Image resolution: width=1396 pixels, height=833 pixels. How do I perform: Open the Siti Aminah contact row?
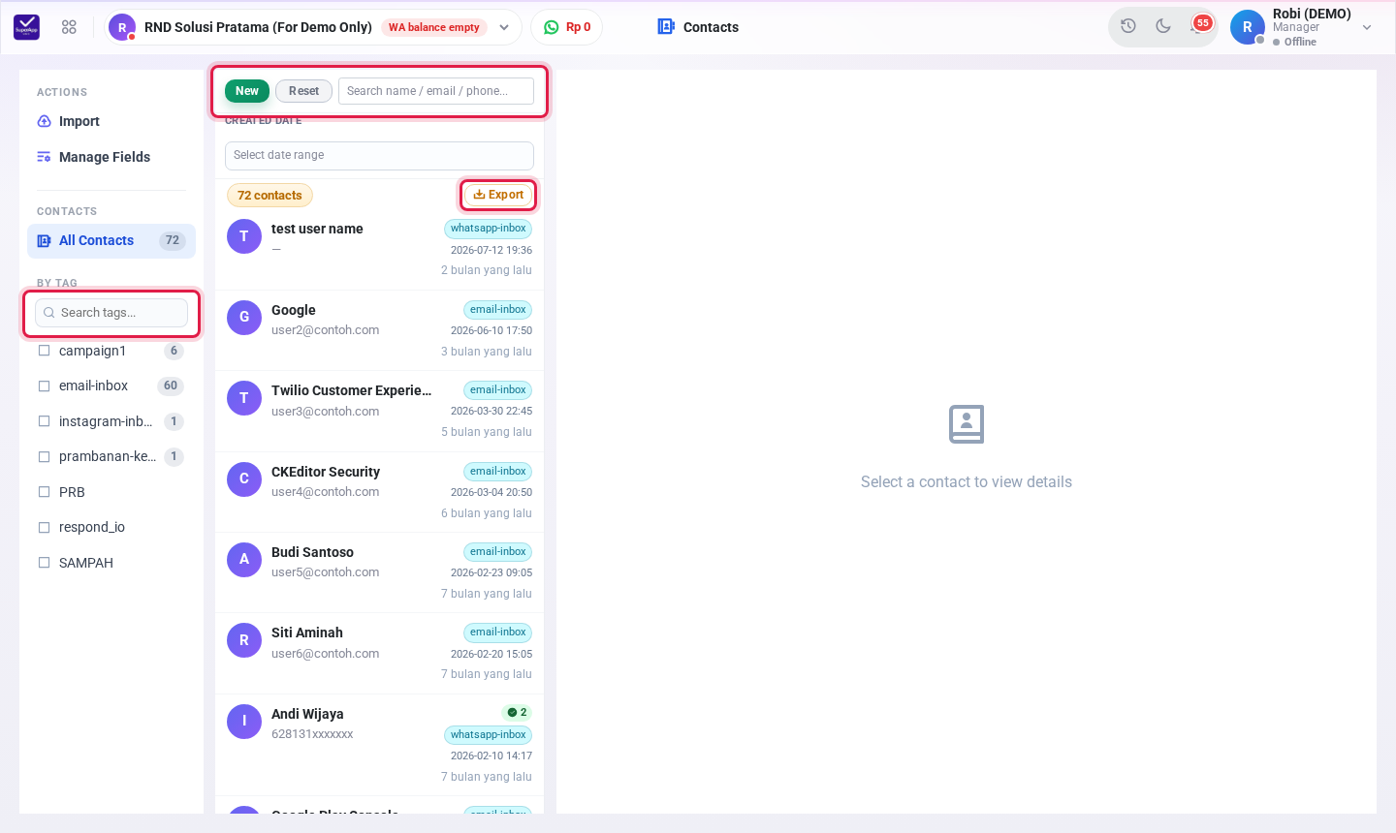379,653
